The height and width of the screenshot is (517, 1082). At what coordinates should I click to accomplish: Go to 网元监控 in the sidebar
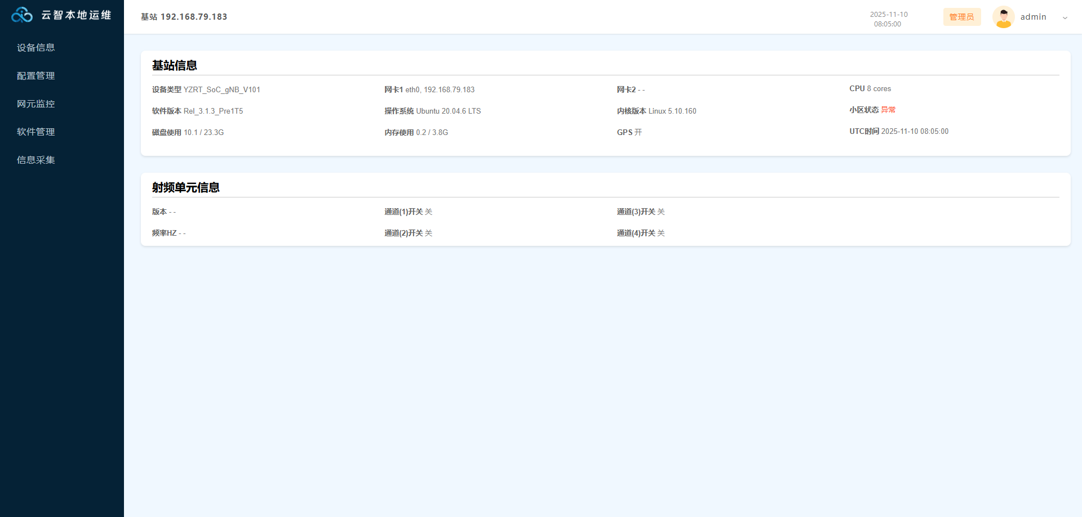[36, 104]
